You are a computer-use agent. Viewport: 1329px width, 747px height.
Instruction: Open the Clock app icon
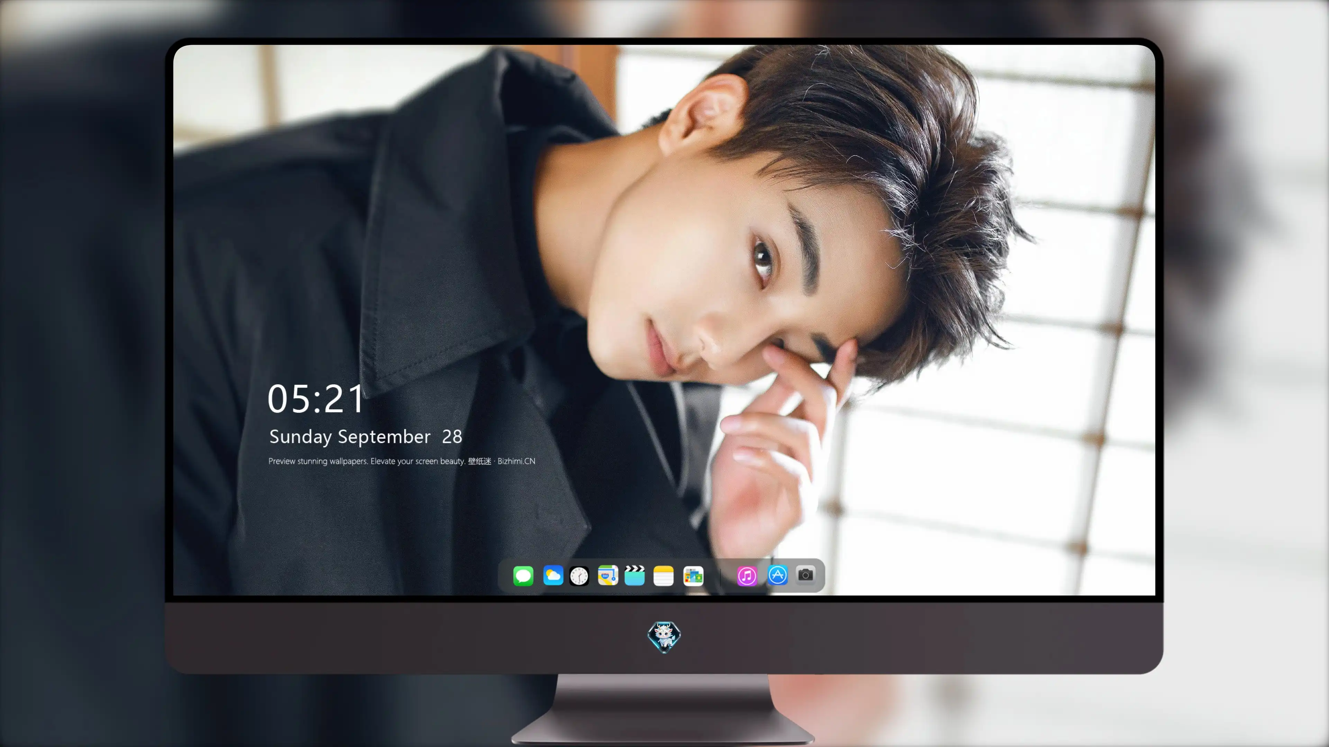579,576
